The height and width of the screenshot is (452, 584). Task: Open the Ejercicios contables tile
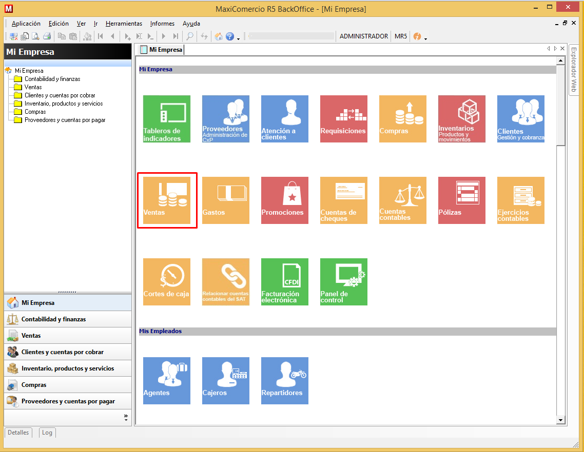pos(521,200)
